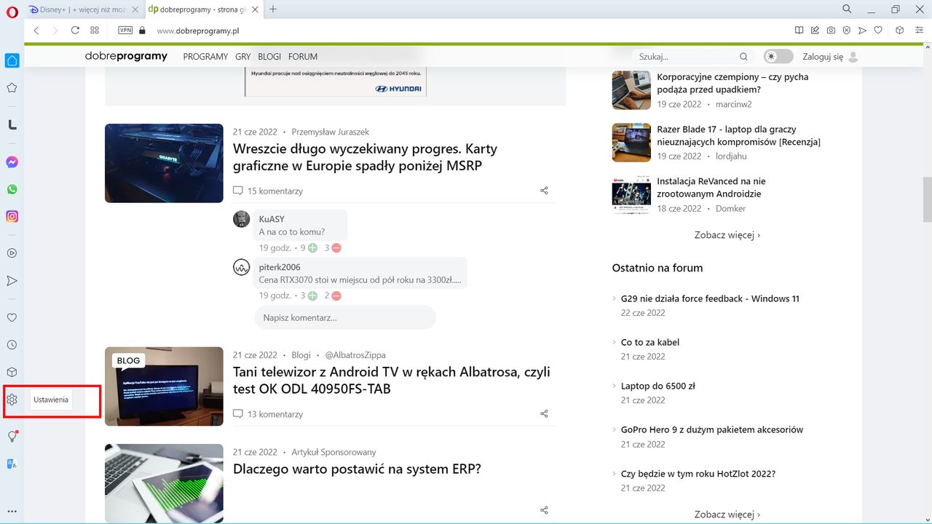
Task: Add page to bookmarks with the heart icon
Action: click(x=878, y=30)
